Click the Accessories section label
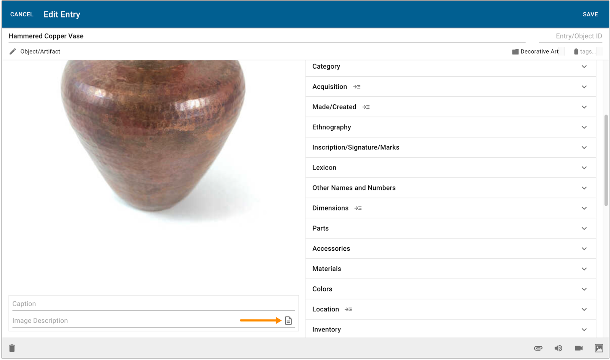This screenshot has width=610, height=360. (331, 249)
